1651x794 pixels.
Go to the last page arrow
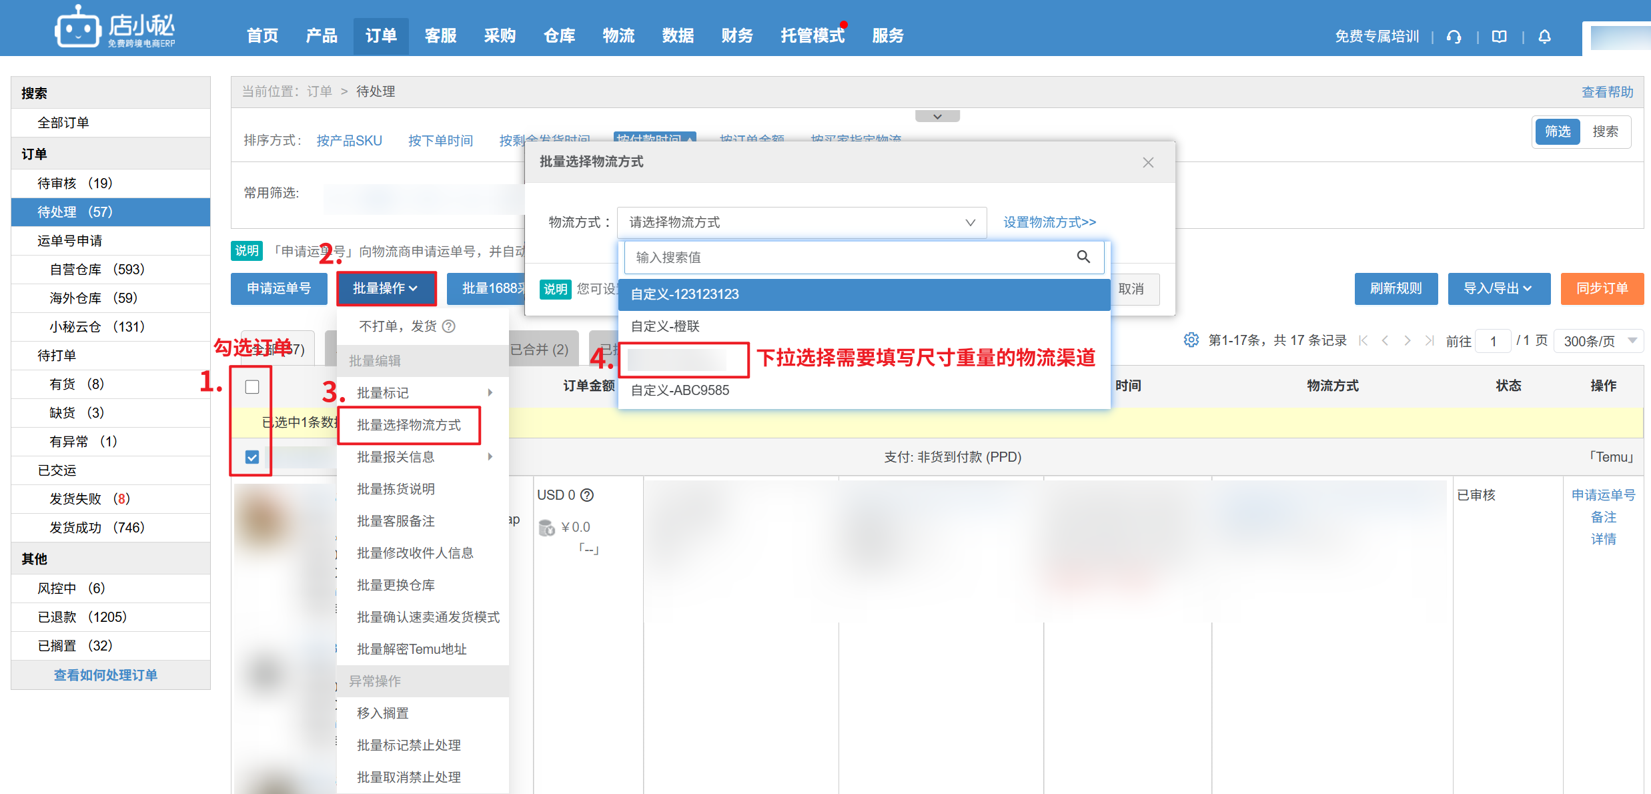click(1429, 340)
